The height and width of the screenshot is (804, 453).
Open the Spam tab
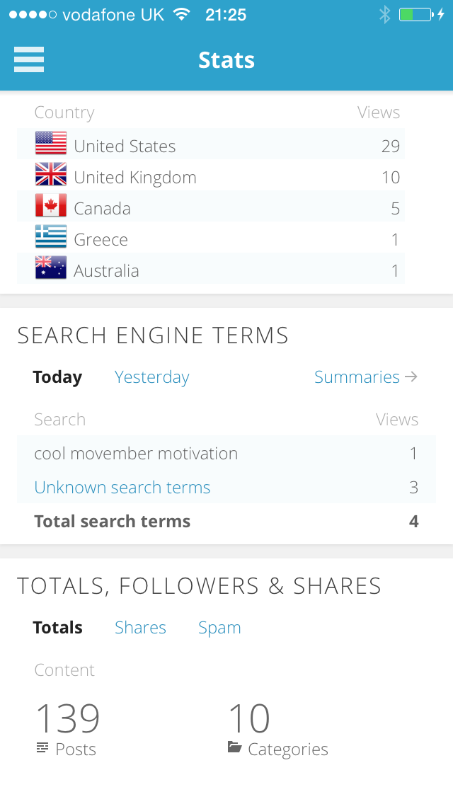[x=219, y=628]
